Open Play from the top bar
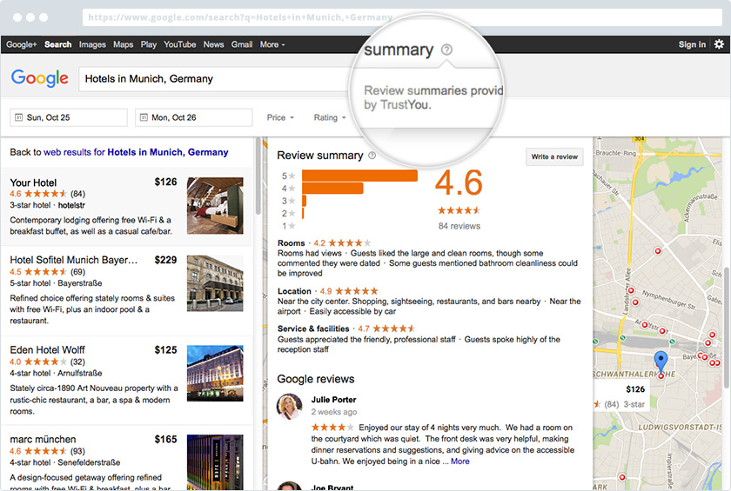The height and width of the screenshot is (491, 731). tap(148, 44)
